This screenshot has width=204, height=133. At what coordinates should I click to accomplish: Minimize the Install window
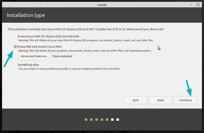(191, 5)
